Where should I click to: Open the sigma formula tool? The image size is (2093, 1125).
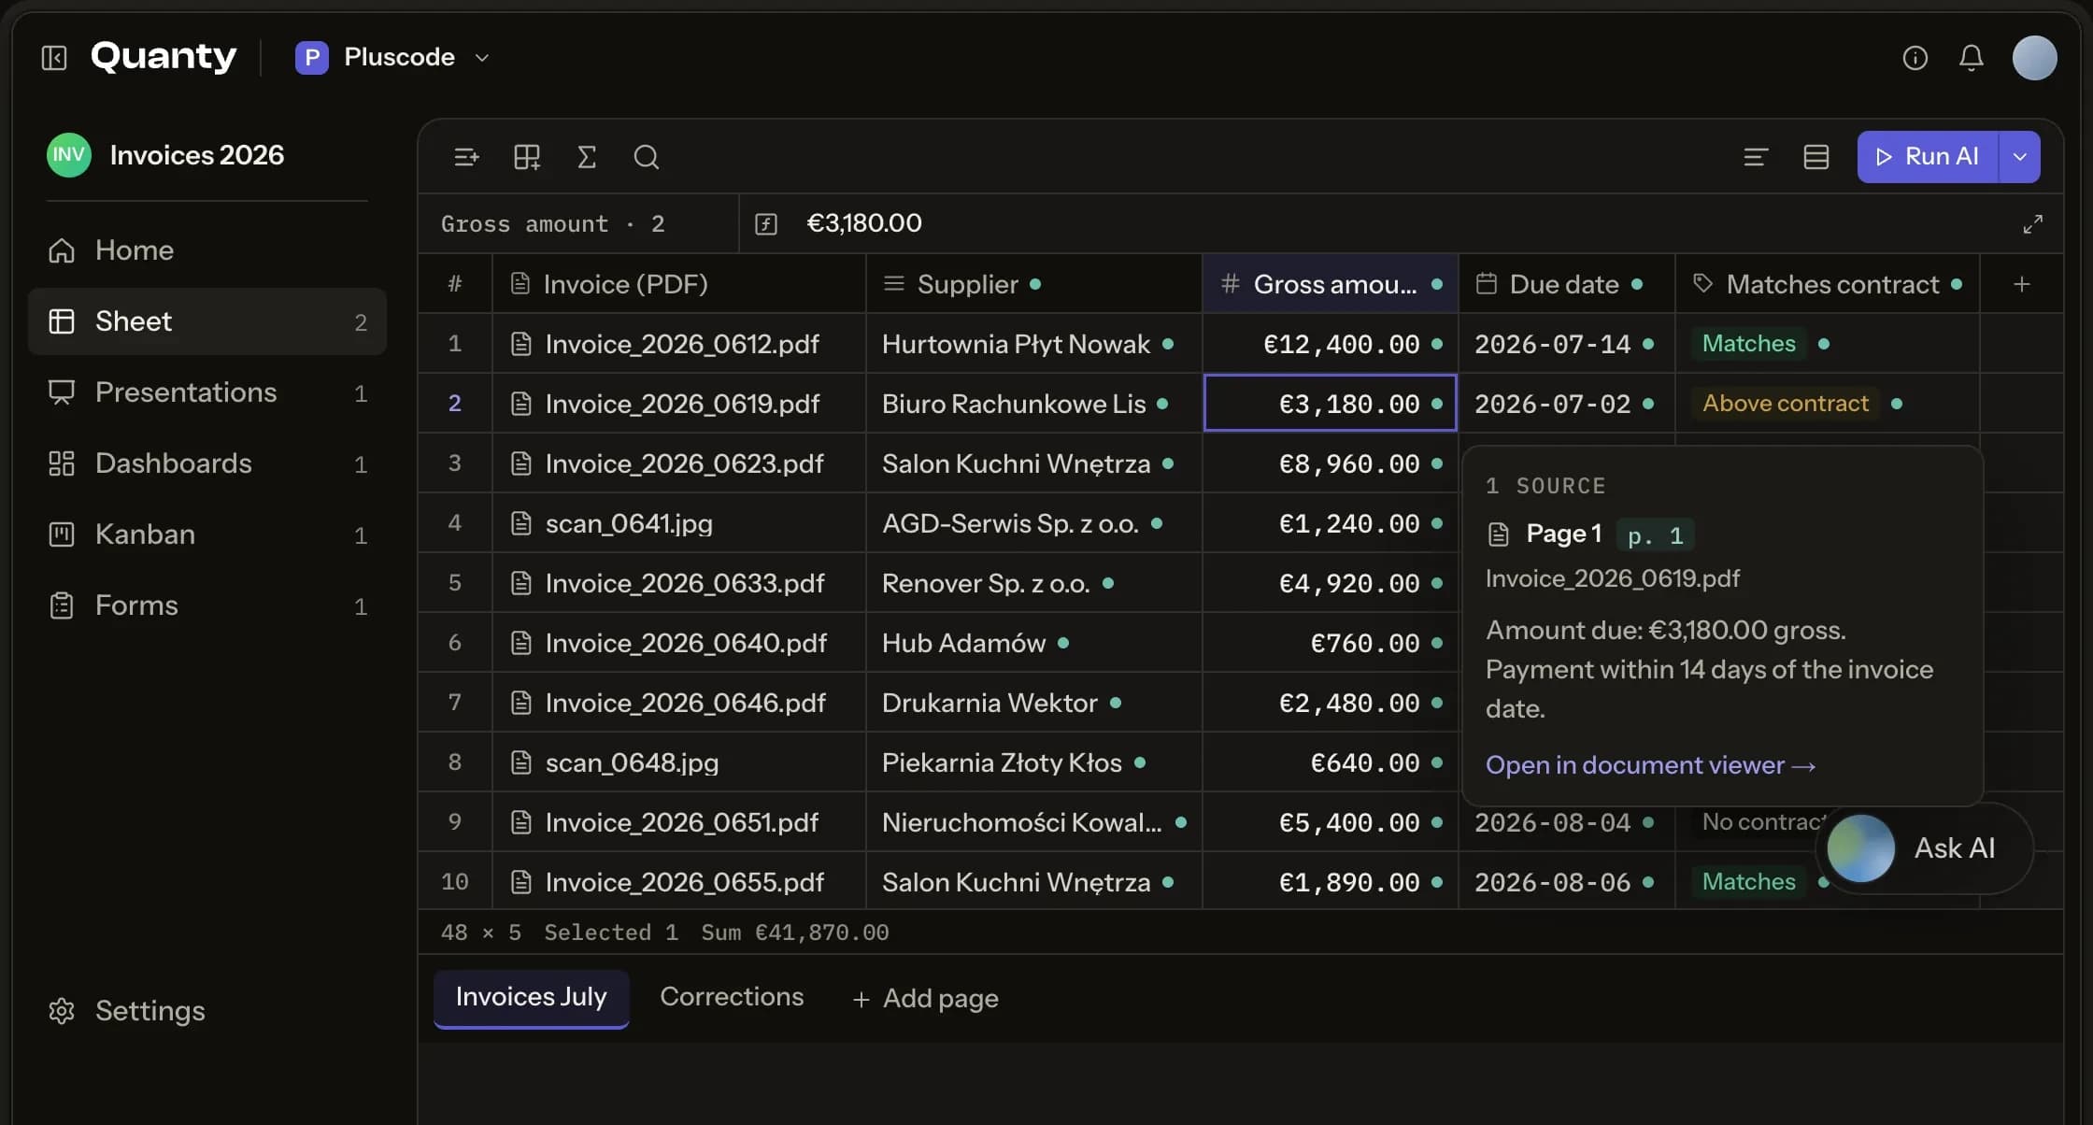[x=586, y=157]
